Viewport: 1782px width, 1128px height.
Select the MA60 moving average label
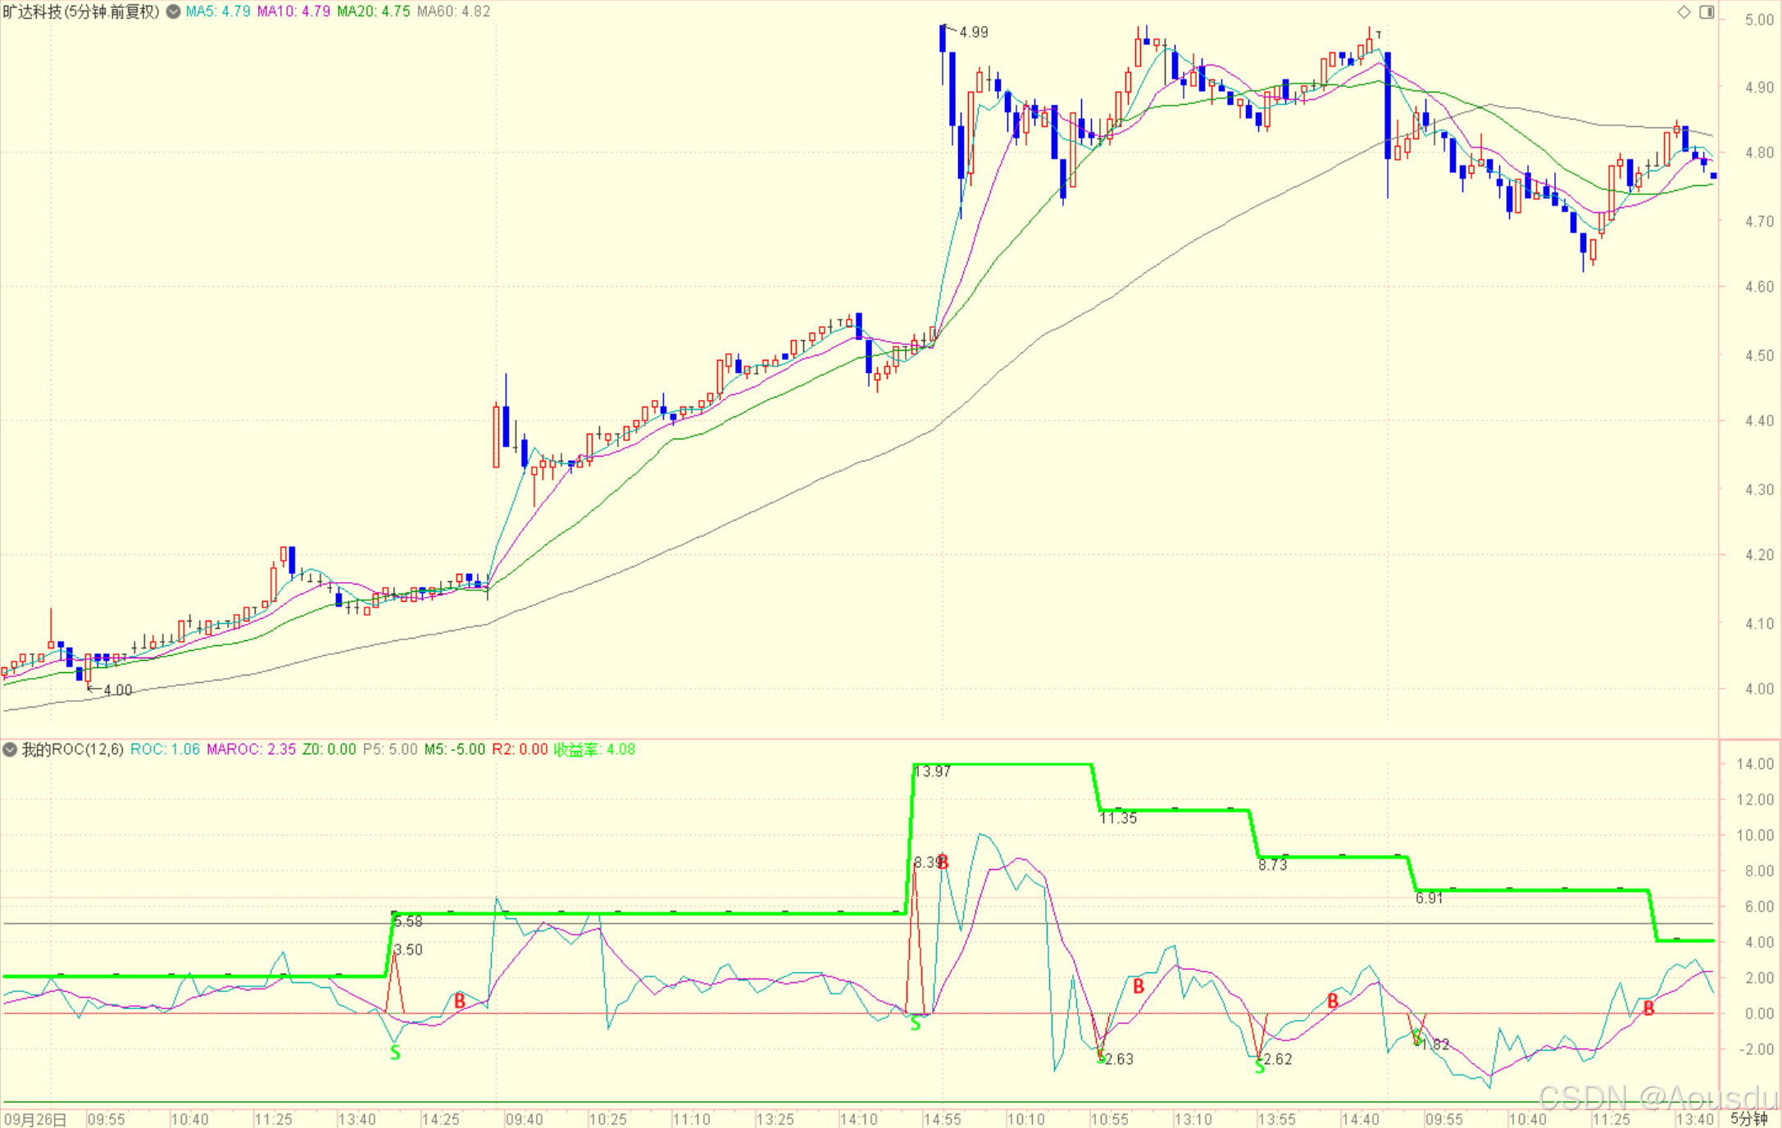coord(453,11)
